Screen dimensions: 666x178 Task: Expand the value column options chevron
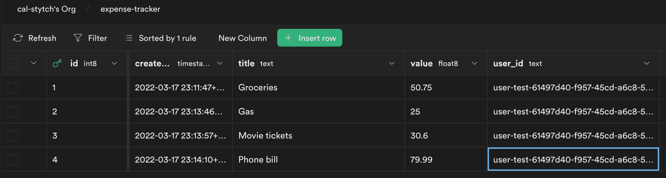click(x=474, y=63)
